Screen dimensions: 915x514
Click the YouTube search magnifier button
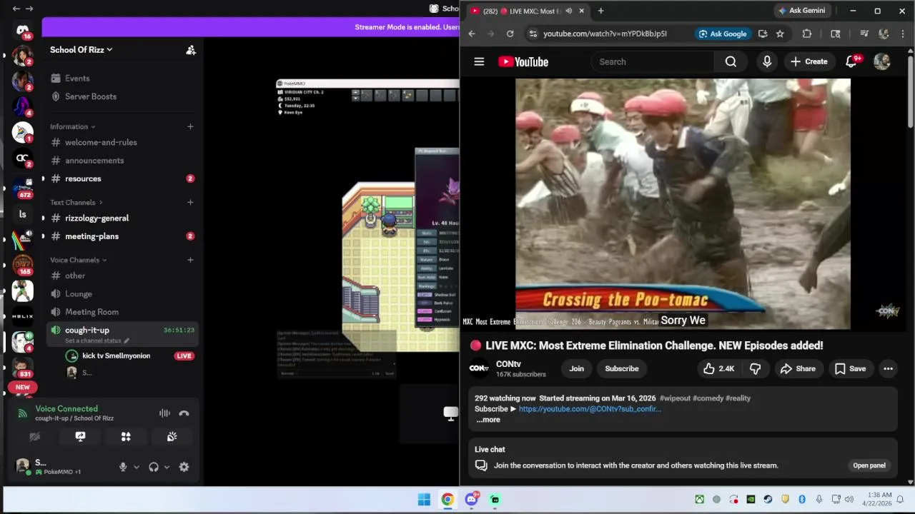click(731, 61)
